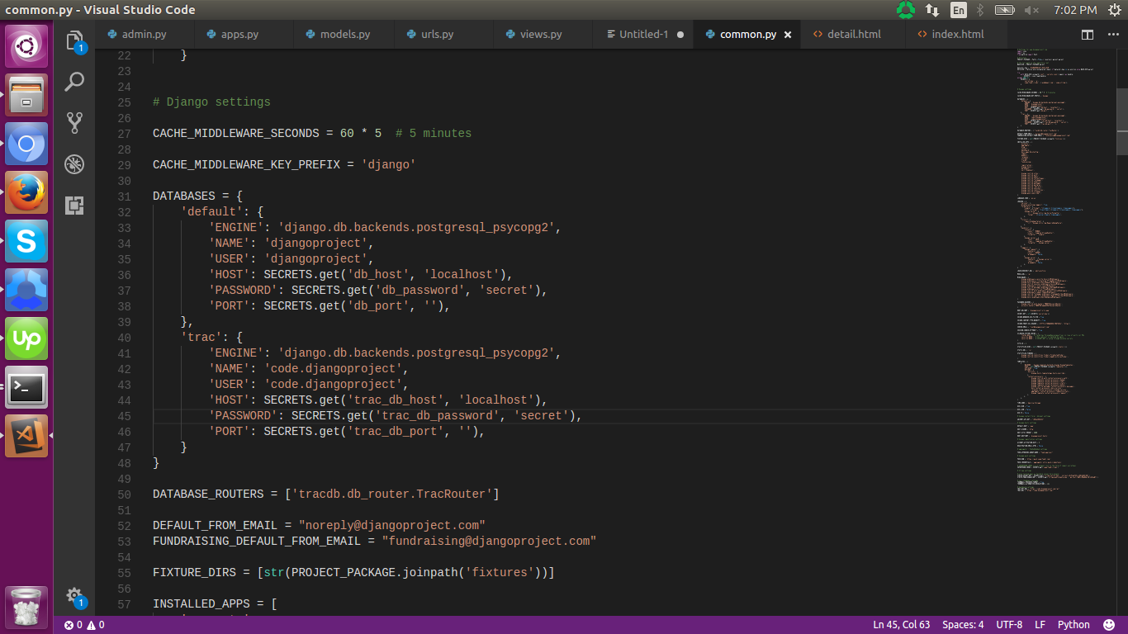Click the Spaces: 4 indentation setting
Screen dimensions: 1128x634
tap(963, 625)
